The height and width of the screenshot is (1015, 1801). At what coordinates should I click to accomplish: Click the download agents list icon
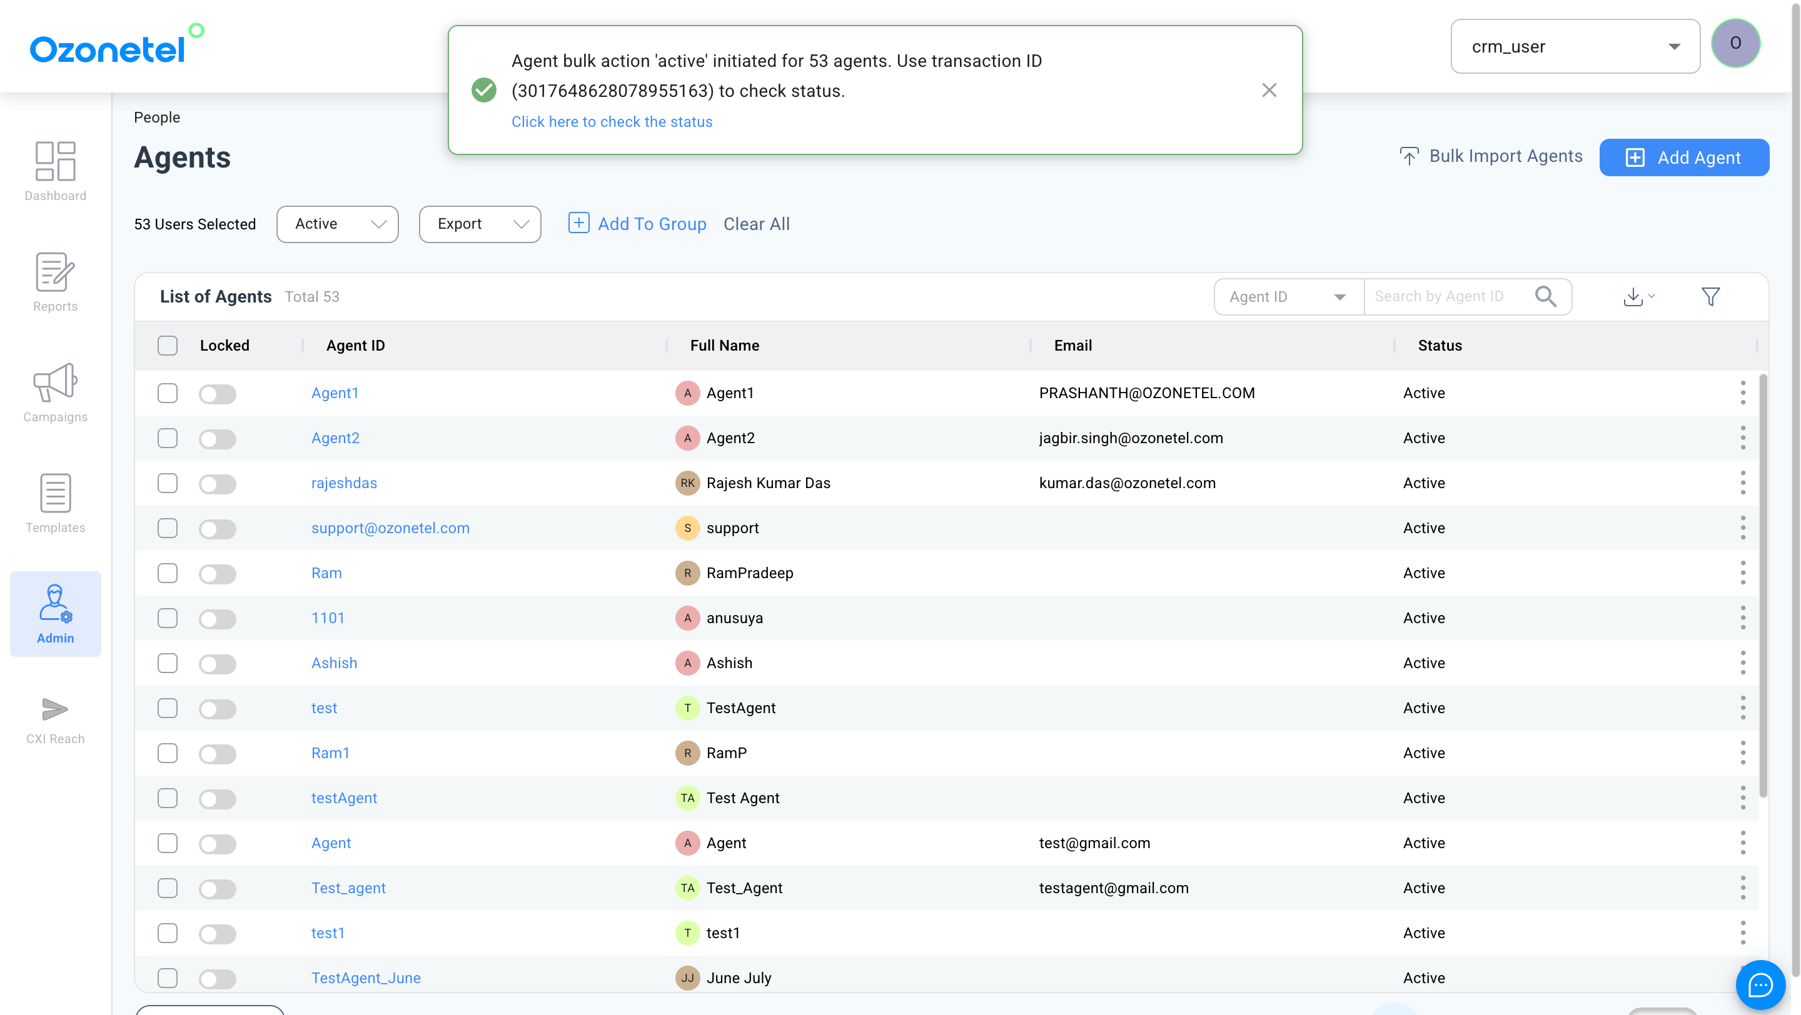pos(1633,297)
